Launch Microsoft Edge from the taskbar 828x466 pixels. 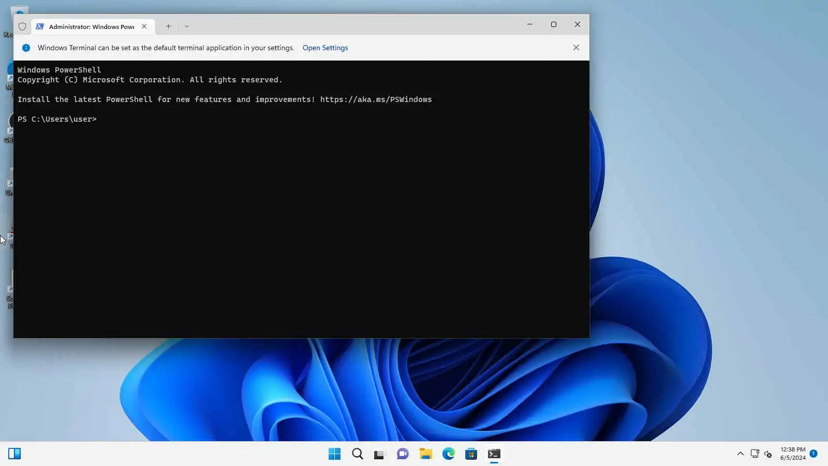(449, 454)
